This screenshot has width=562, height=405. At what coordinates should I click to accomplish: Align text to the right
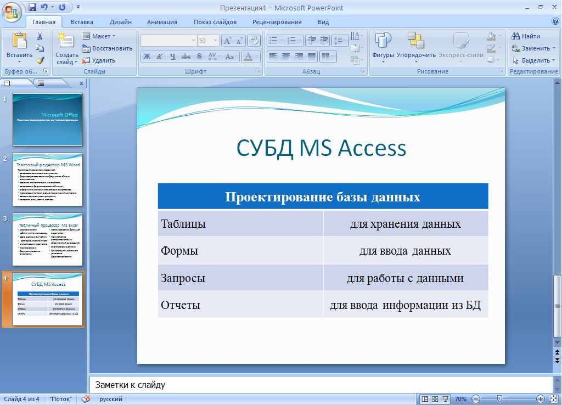(x=299, y=57)
